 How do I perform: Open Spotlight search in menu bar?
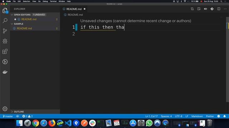click(x=221, y=1)
